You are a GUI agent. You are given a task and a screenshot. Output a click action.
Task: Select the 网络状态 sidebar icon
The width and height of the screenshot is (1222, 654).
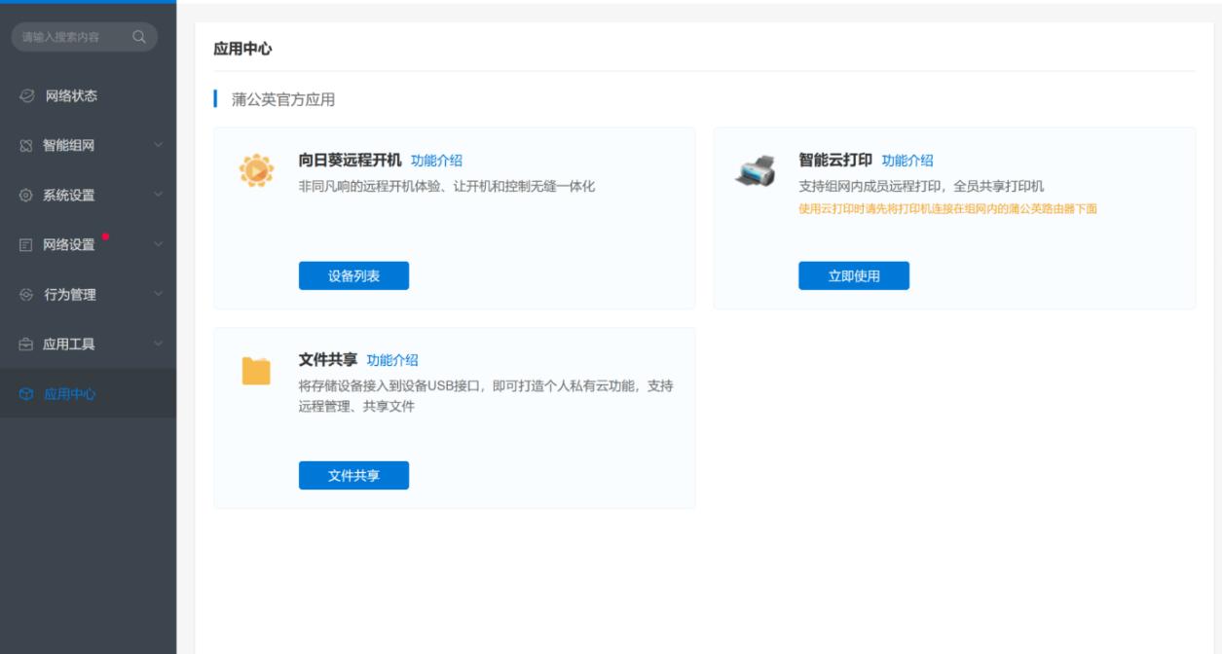click(x=24, y=96)
